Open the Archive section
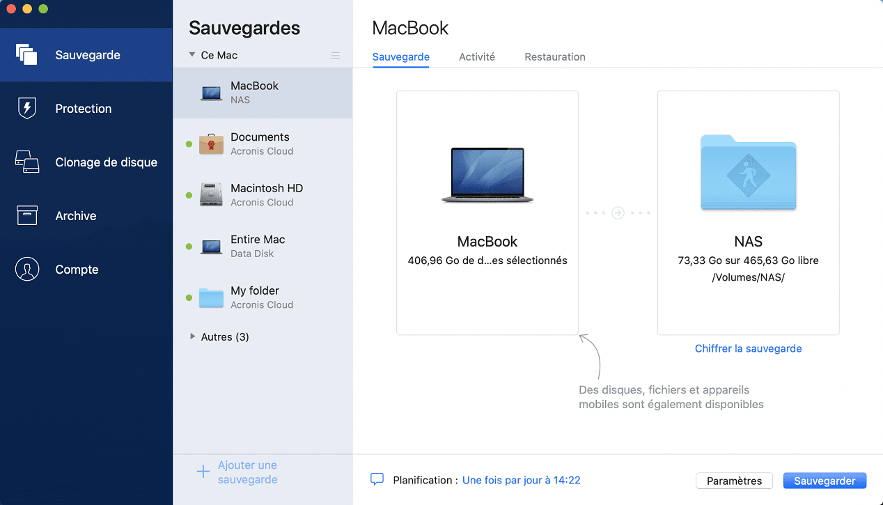The height and width of the screenshot is (505, 883). pos(86,216)
